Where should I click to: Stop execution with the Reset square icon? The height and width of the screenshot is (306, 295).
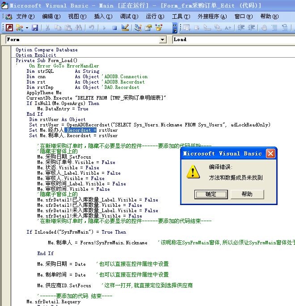[x=114, y=28]
